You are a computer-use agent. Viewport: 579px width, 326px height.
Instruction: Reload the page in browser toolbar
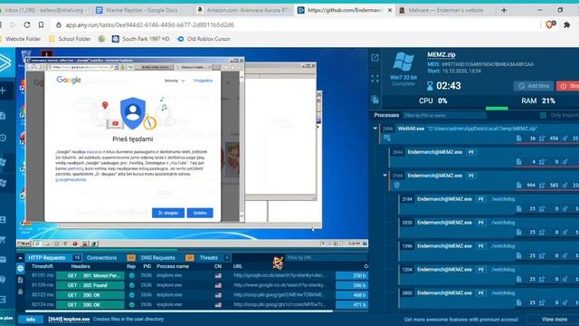27,24
